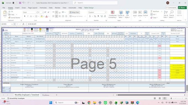Click Merge & Center
Screen dimensions: 188x105
click(76, 16)
